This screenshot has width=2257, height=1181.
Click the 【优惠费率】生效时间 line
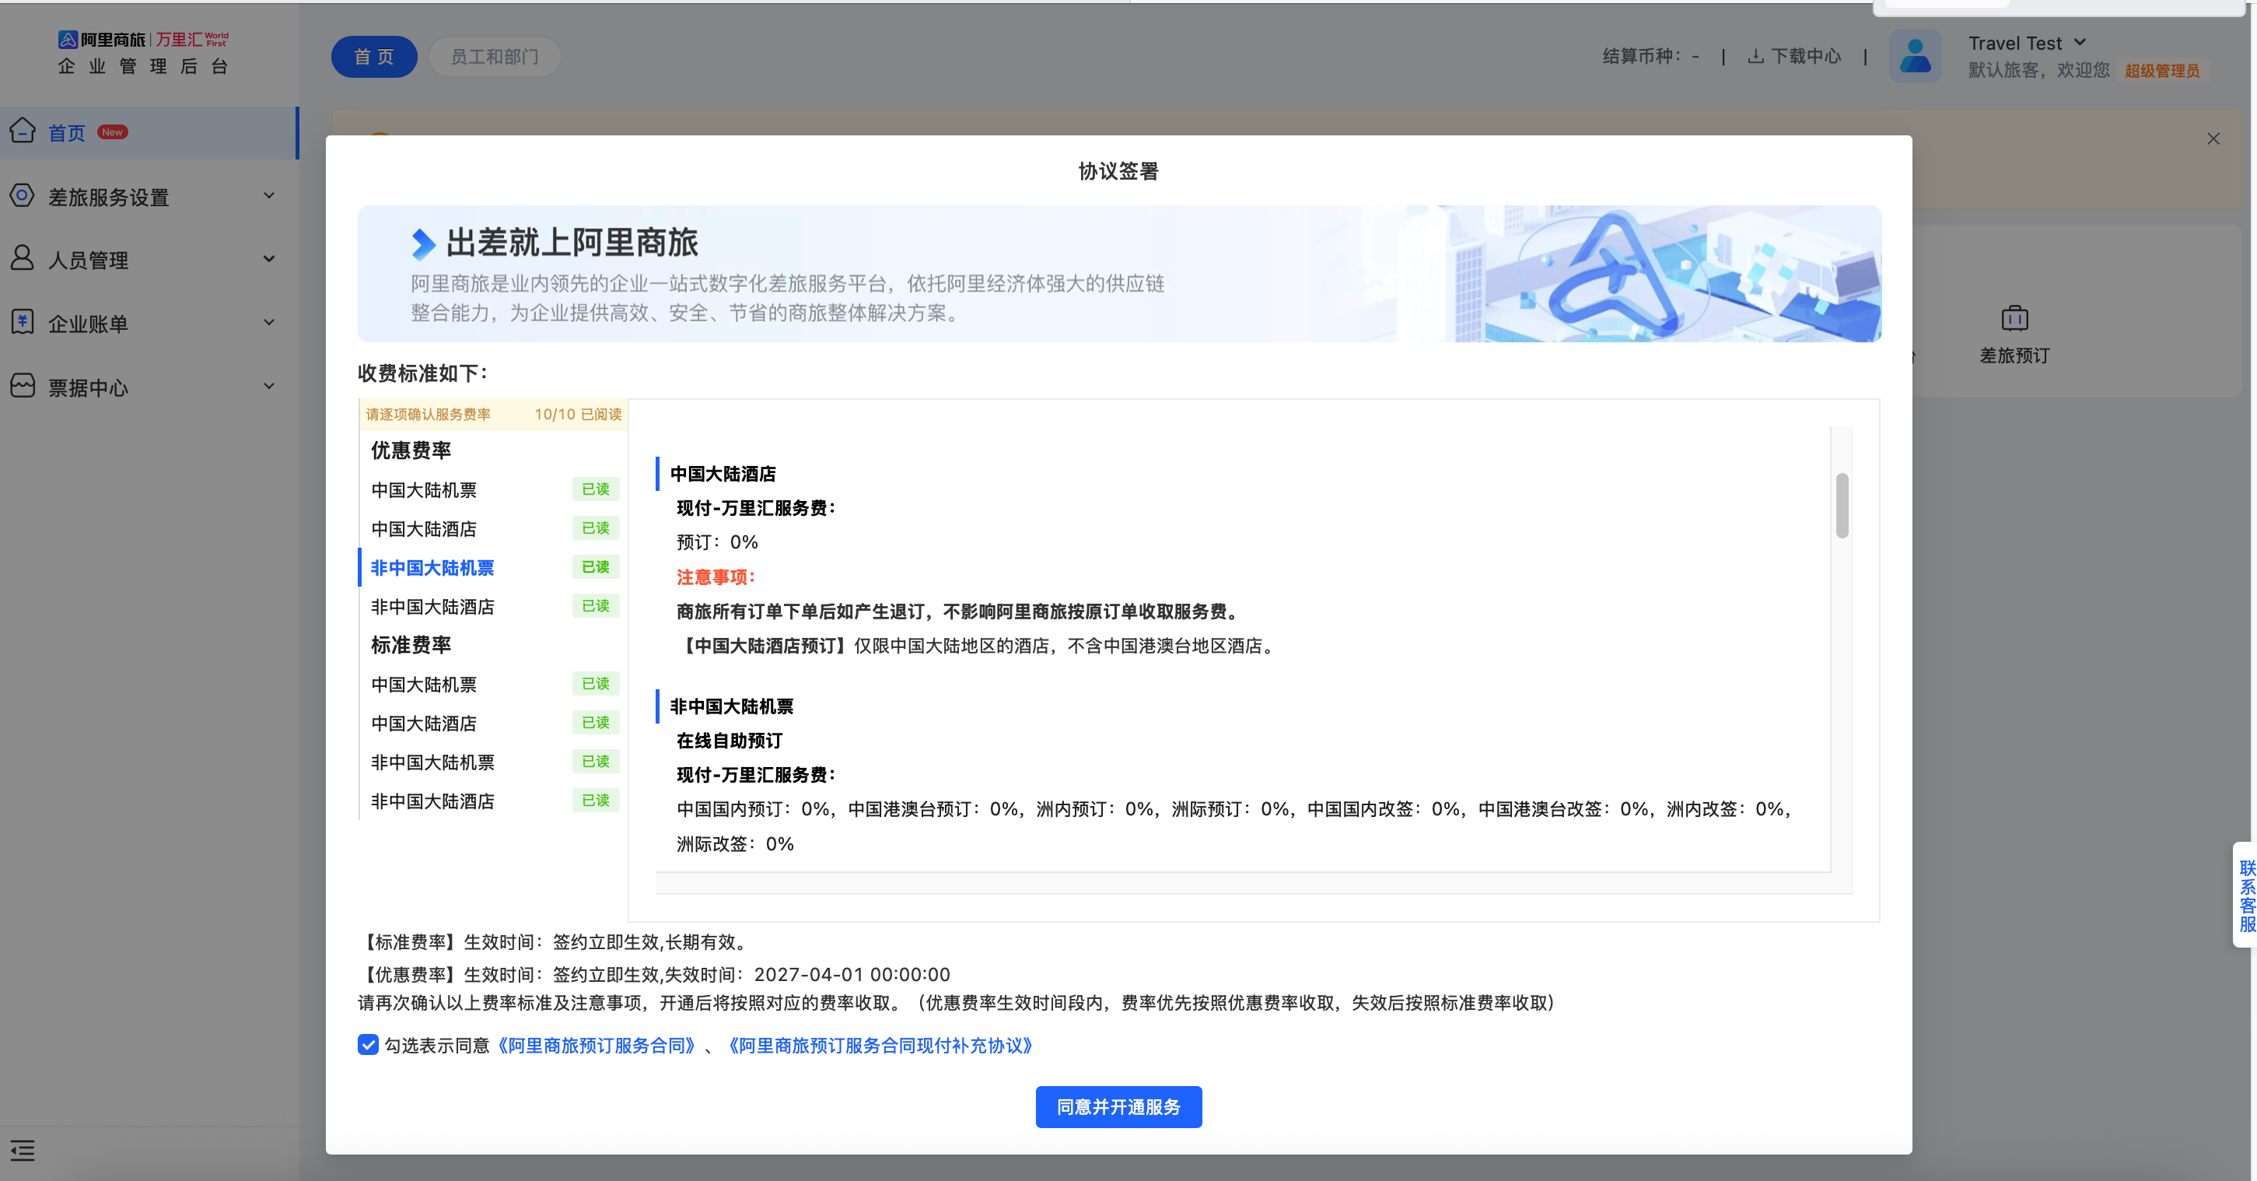point(653,974)
